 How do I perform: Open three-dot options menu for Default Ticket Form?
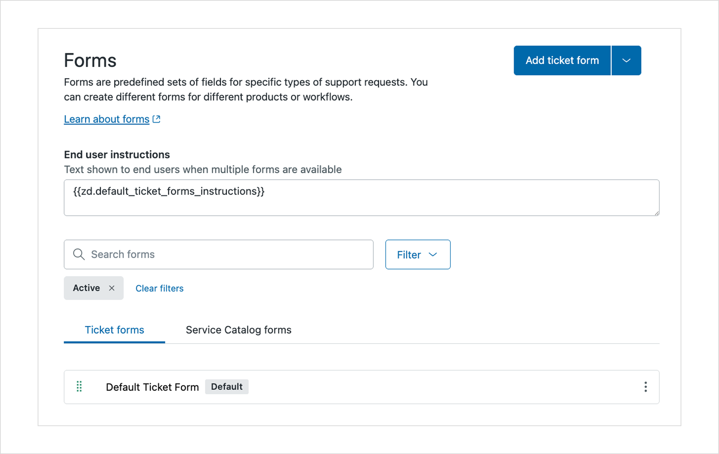coord(645,387)
